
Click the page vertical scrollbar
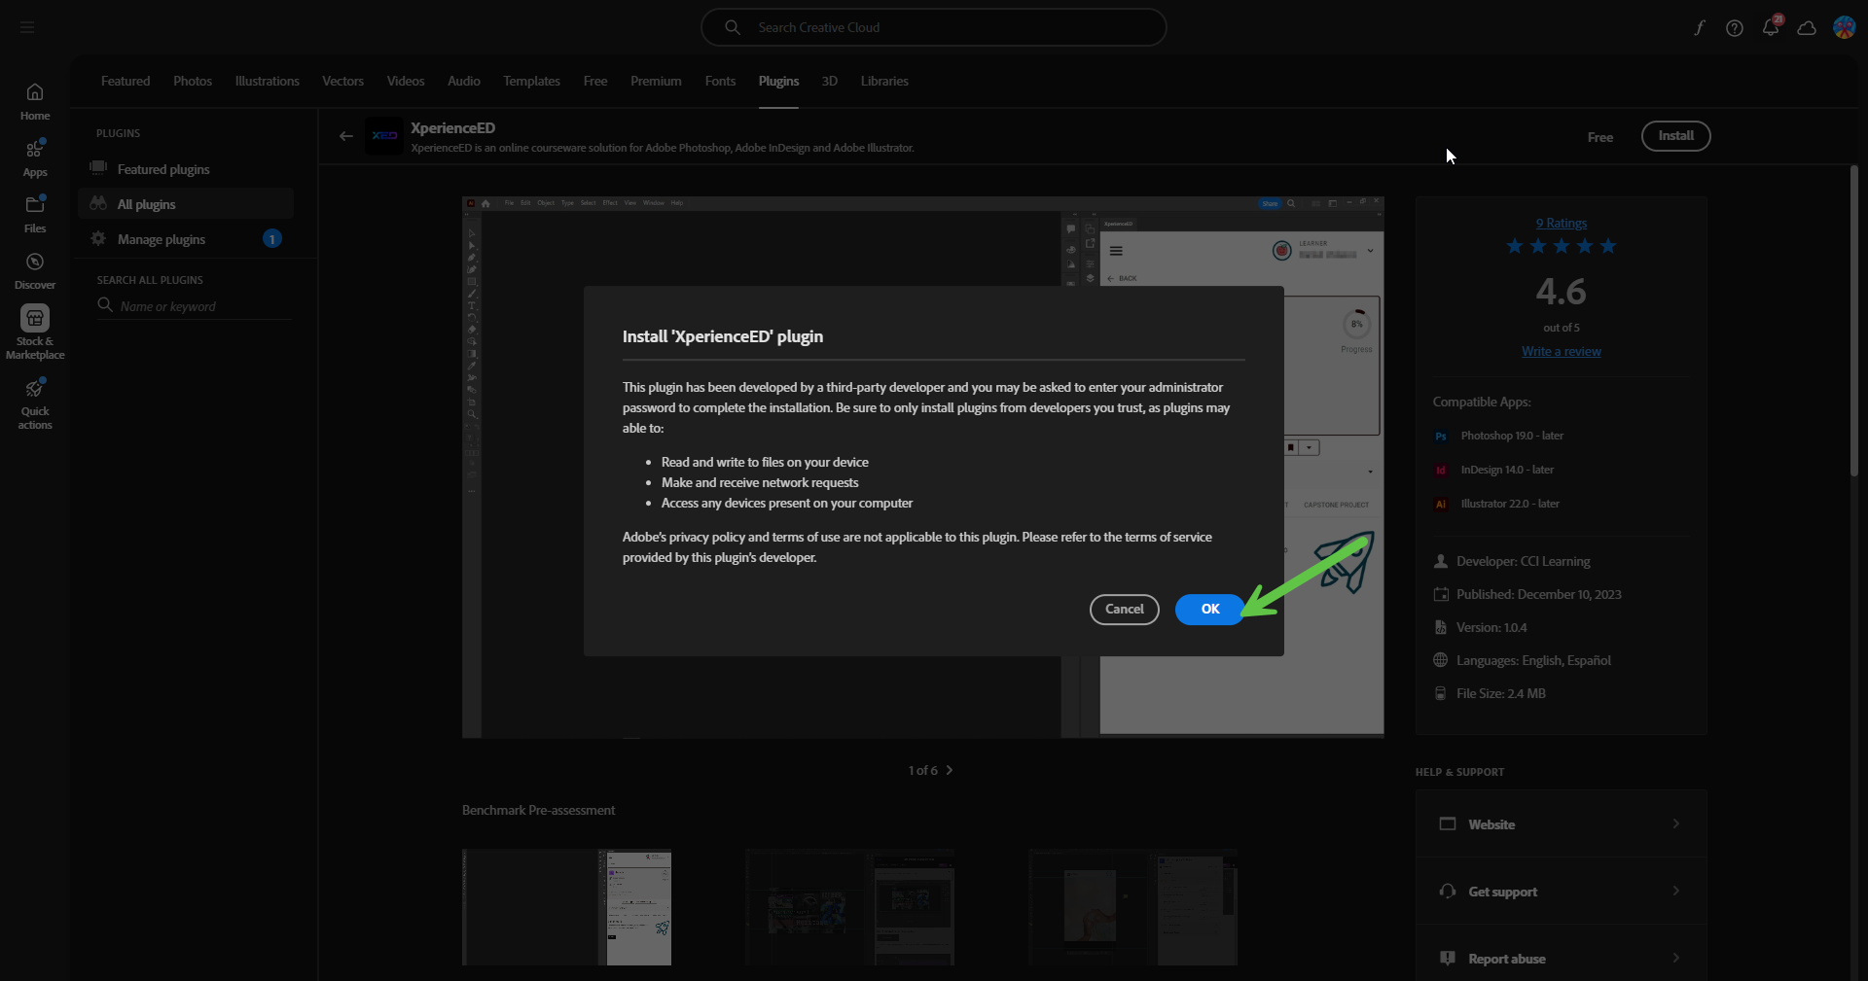pos(1854,321)
